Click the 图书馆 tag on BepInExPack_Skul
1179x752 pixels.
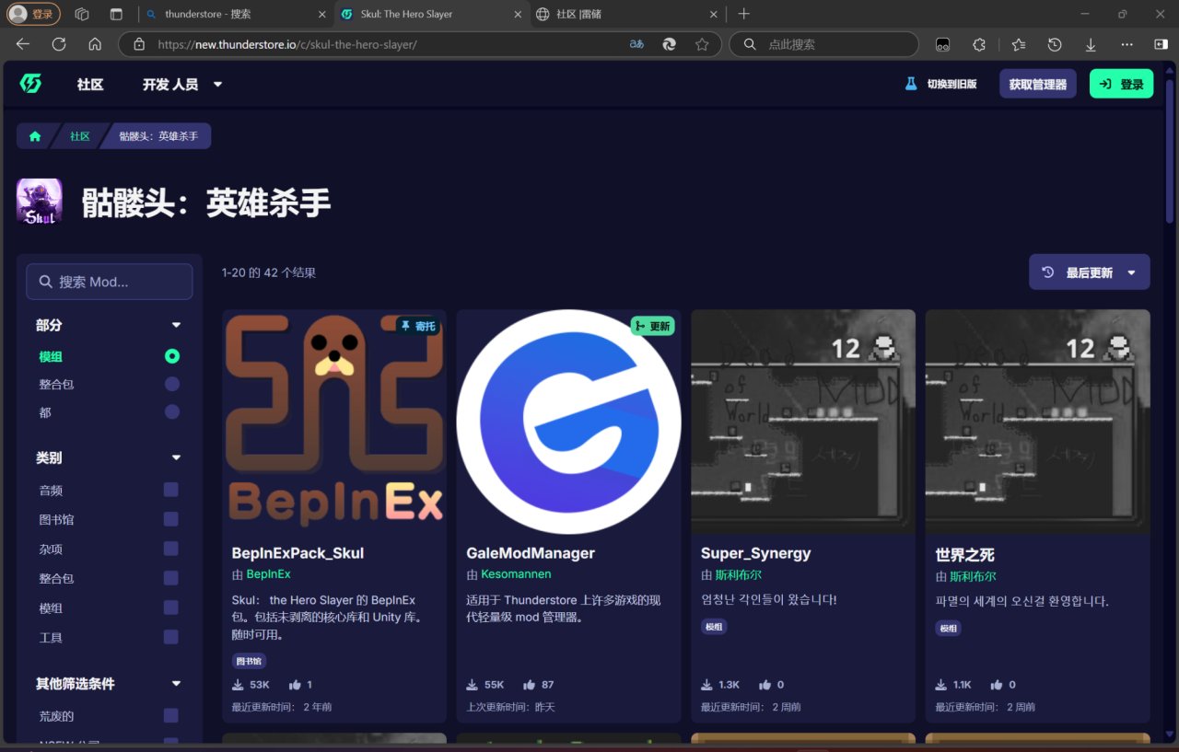(249, 661)
